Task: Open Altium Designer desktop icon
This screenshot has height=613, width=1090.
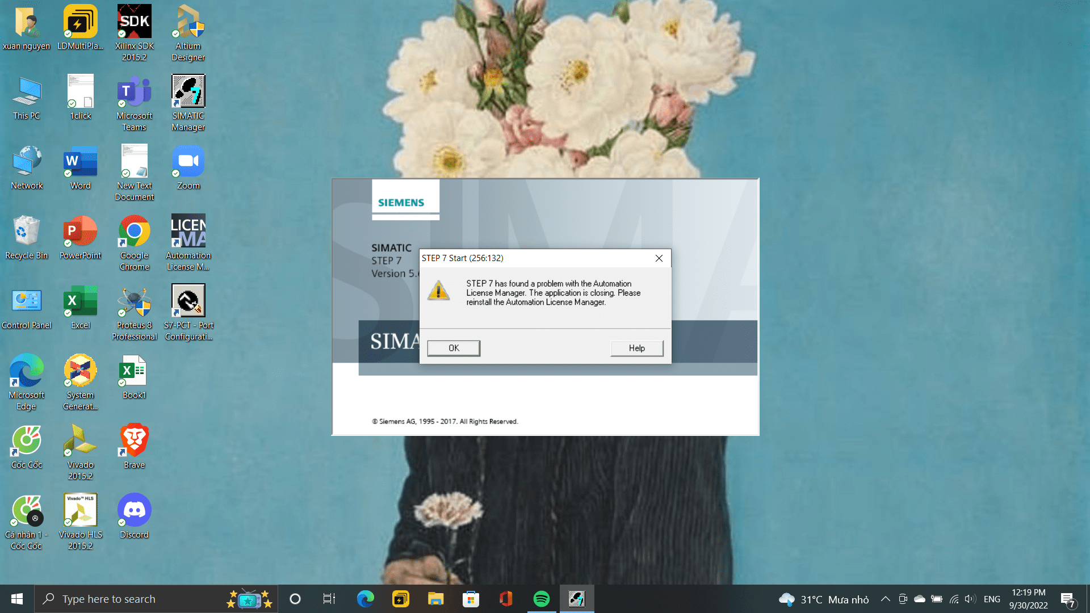Action: pyautogui.click(x=188, y=33)
